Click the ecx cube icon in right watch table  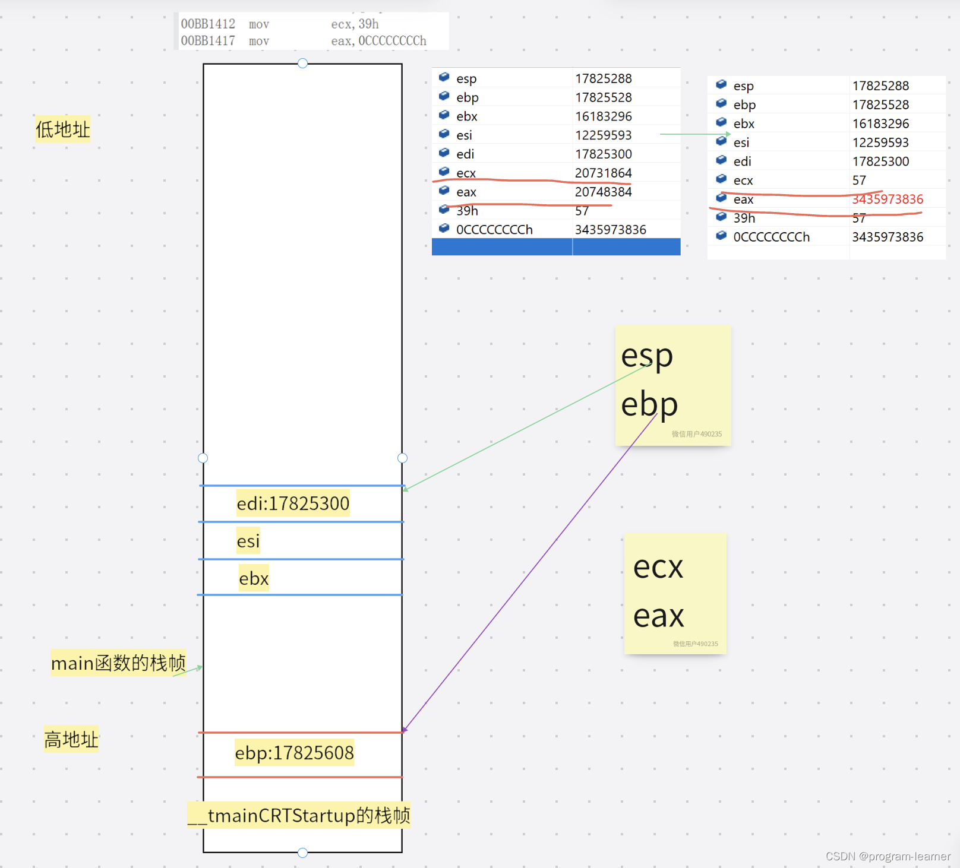click(721, 179)
